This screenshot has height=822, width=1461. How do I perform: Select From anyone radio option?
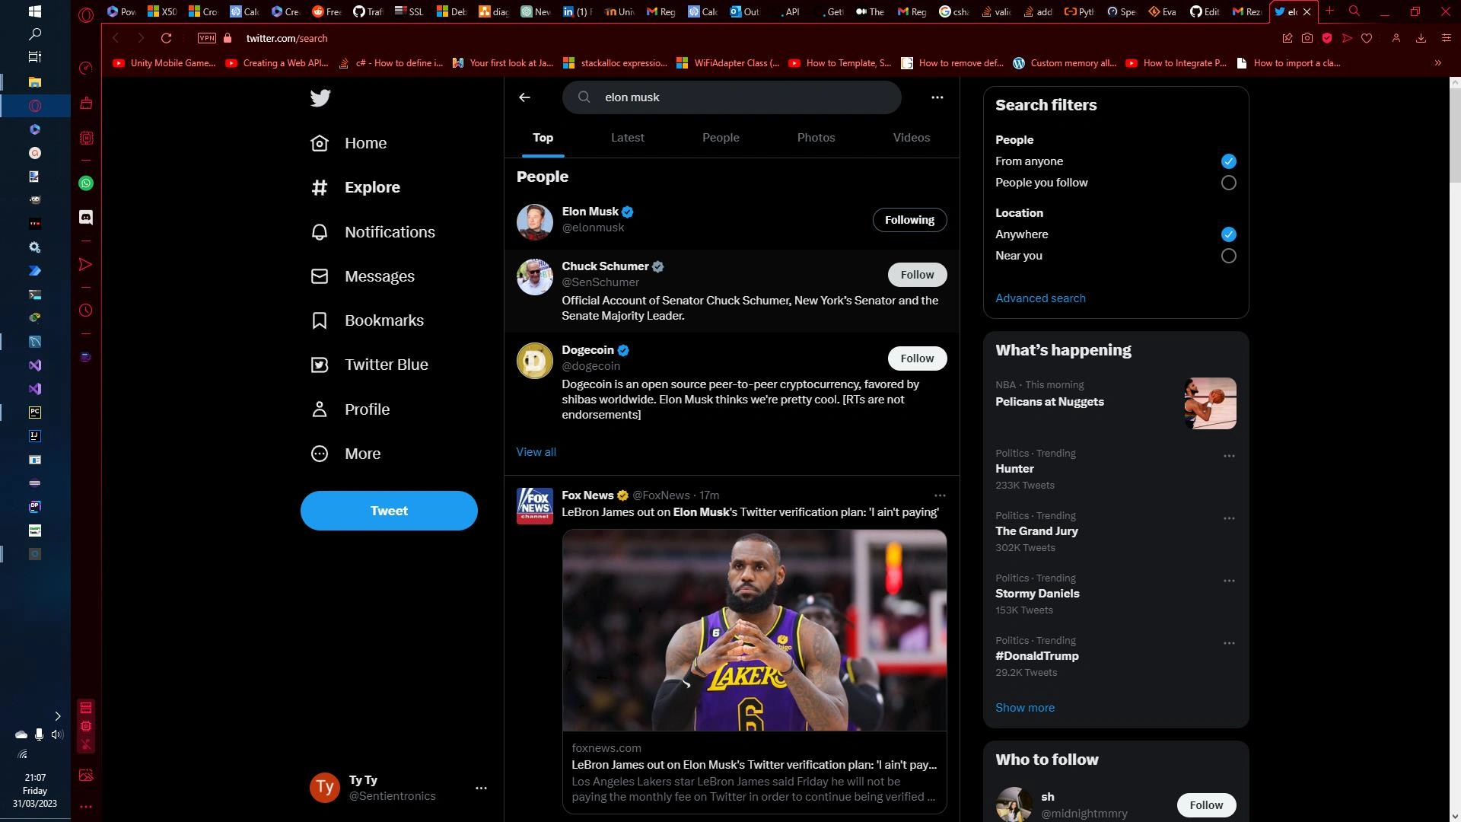[x=1228, y=161]
